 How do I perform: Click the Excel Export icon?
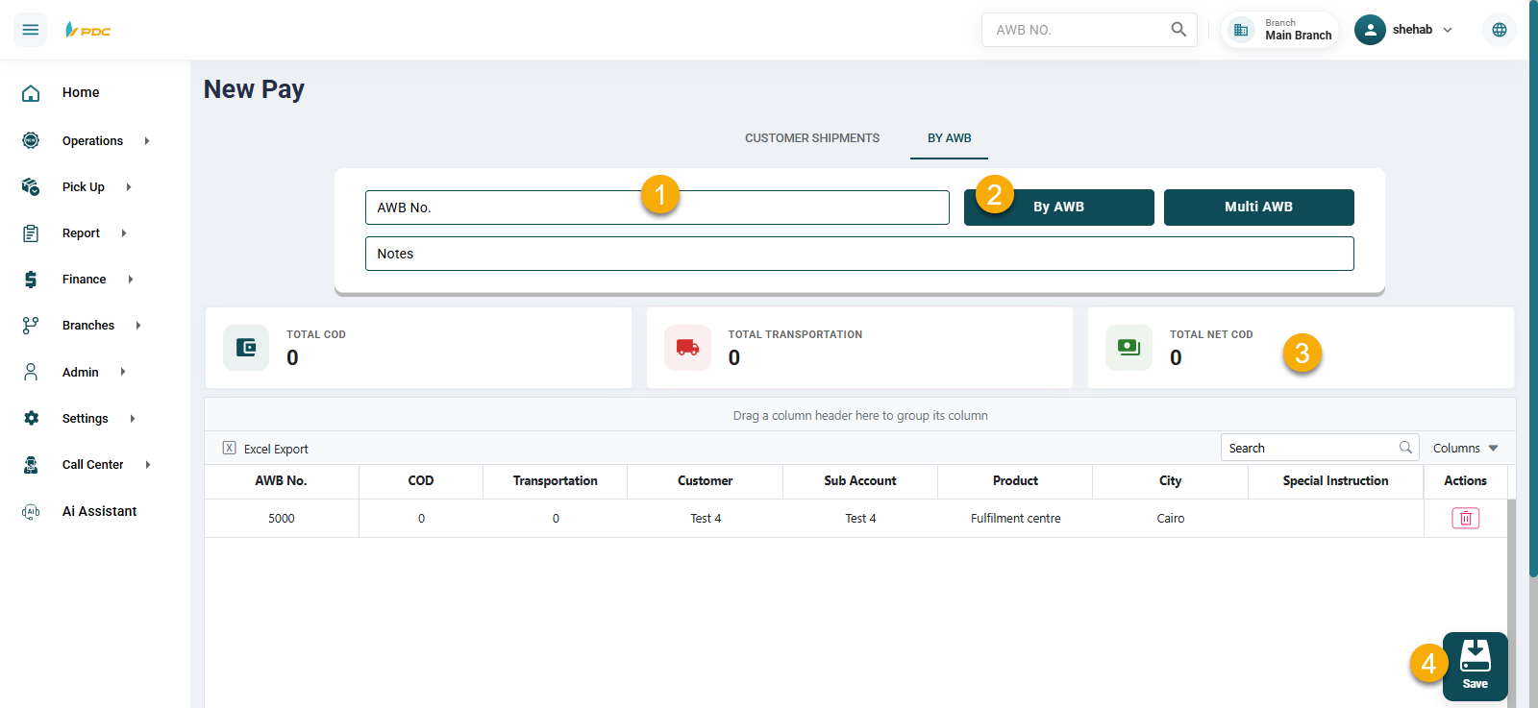(x=230, y=449)
